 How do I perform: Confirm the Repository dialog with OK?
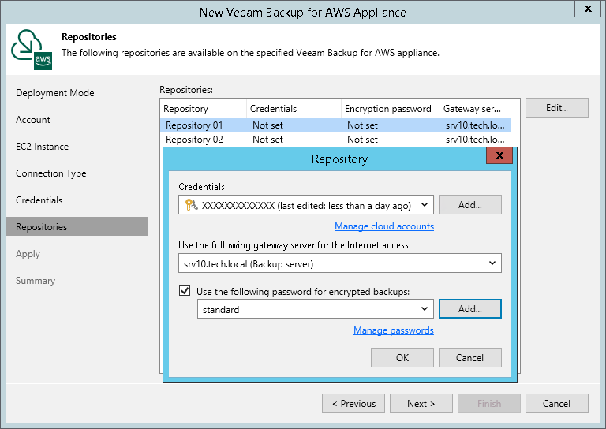[x=402, y=357]
